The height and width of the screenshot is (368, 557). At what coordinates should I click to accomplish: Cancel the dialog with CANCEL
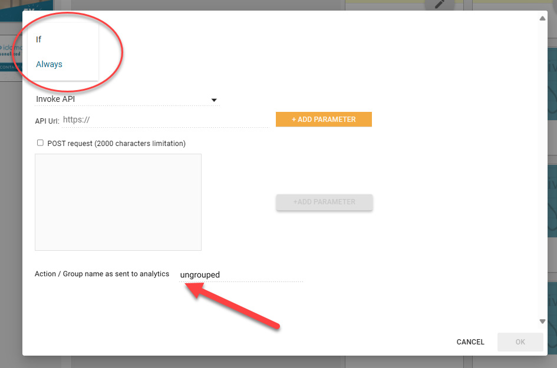(x=470, y=342)
